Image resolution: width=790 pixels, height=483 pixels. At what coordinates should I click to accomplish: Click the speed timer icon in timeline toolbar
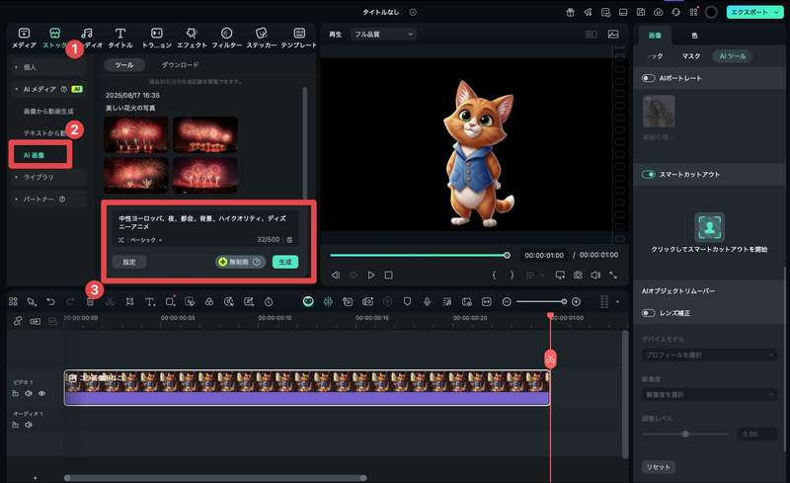tap(269, 301)
